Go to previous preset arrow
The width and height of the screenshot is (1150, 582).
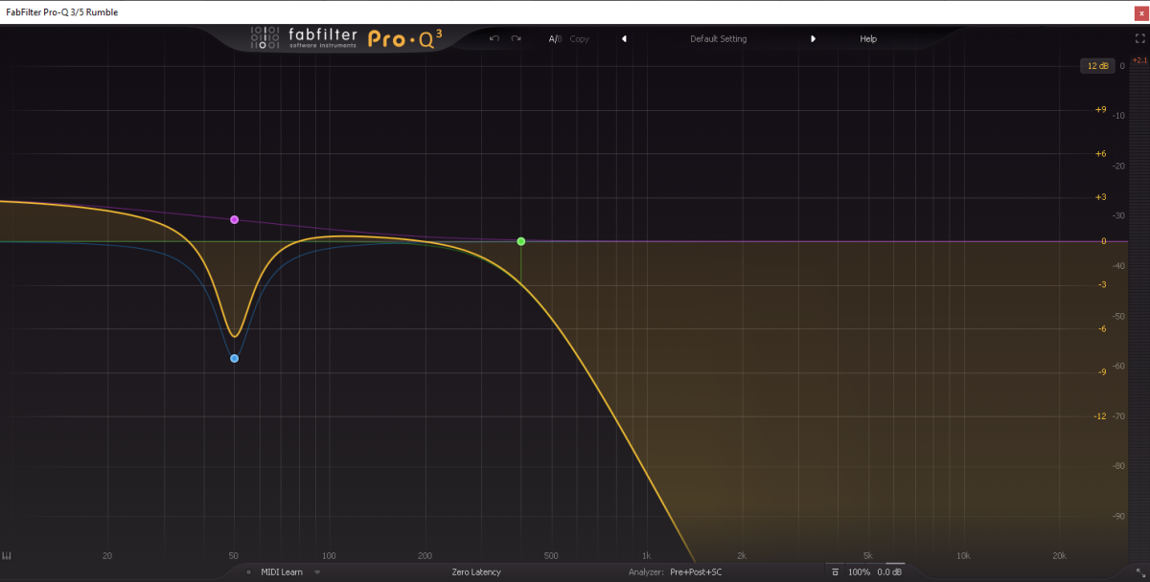[x=624, y=39]
